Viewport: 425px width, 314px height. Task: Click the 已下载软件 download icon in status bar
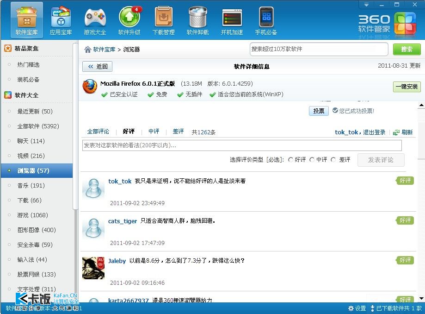coord(372,308)
